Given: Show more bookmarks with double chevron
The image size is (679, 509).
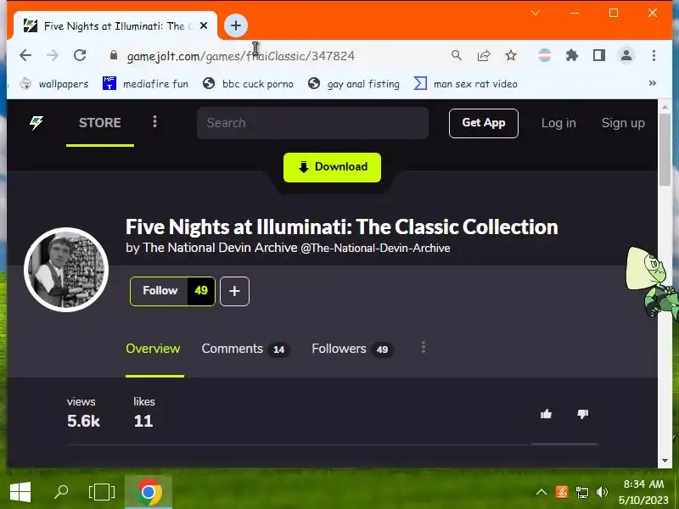Looking at the screenshot, I should (653, 83).
